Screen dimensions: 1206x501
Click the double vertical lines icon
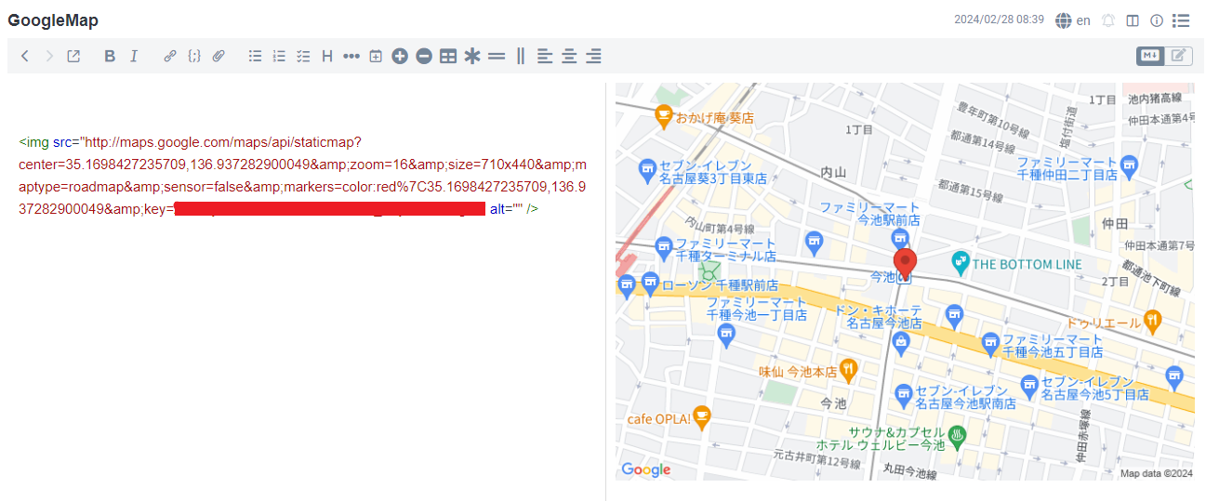(x=521, y=56)
